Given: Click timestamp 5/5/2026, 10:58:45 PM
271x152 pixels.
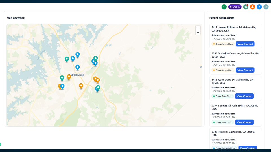Looking at the screenshot, I should tap(224, 39).
